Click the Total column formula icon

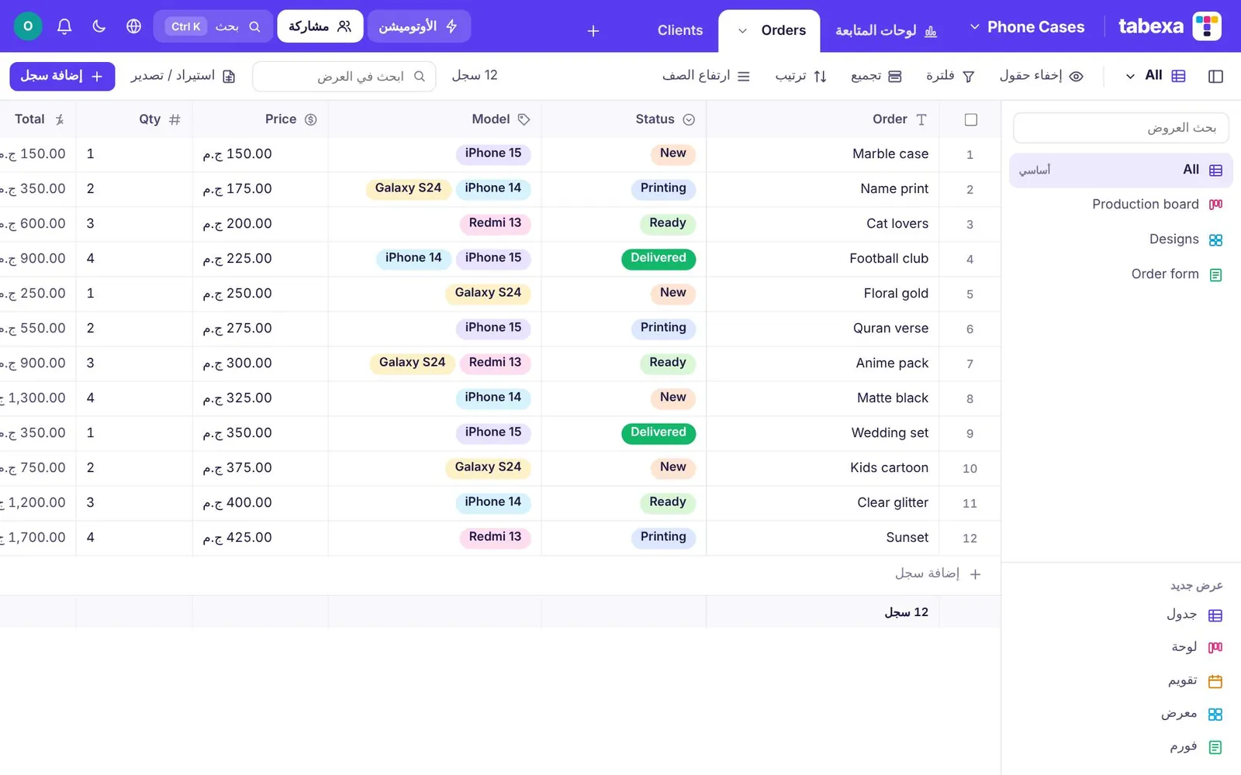60,119
